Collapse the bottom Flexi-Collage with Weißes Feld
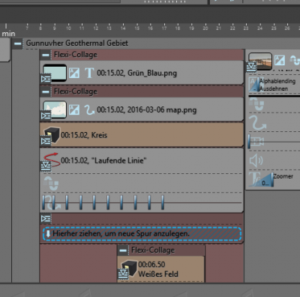 (123, 250)
